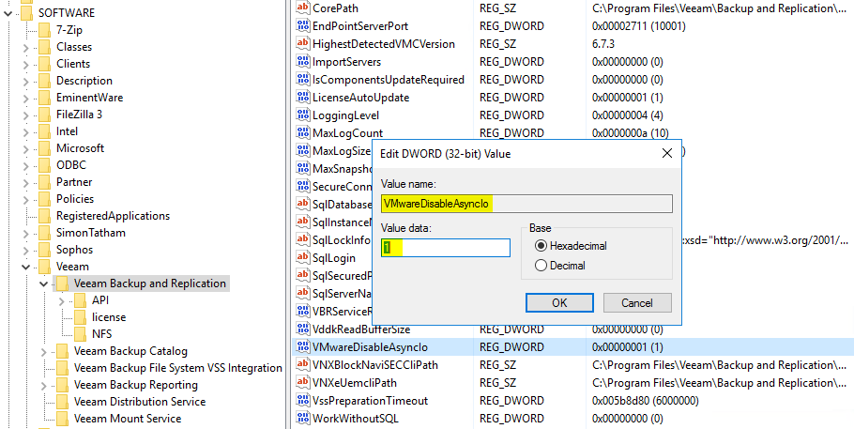Image resolution: width=854 pixels, height=429 pixels.
Task: Click the Value data input field
Action: 446,248
